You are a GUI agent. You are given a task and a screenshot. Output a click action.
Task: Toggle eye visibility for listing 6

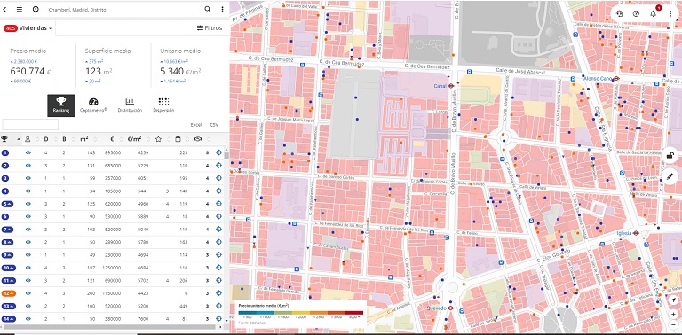click(28, 216)
